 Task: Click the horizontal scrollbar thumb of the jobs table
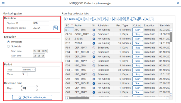(x=79, y=98)
